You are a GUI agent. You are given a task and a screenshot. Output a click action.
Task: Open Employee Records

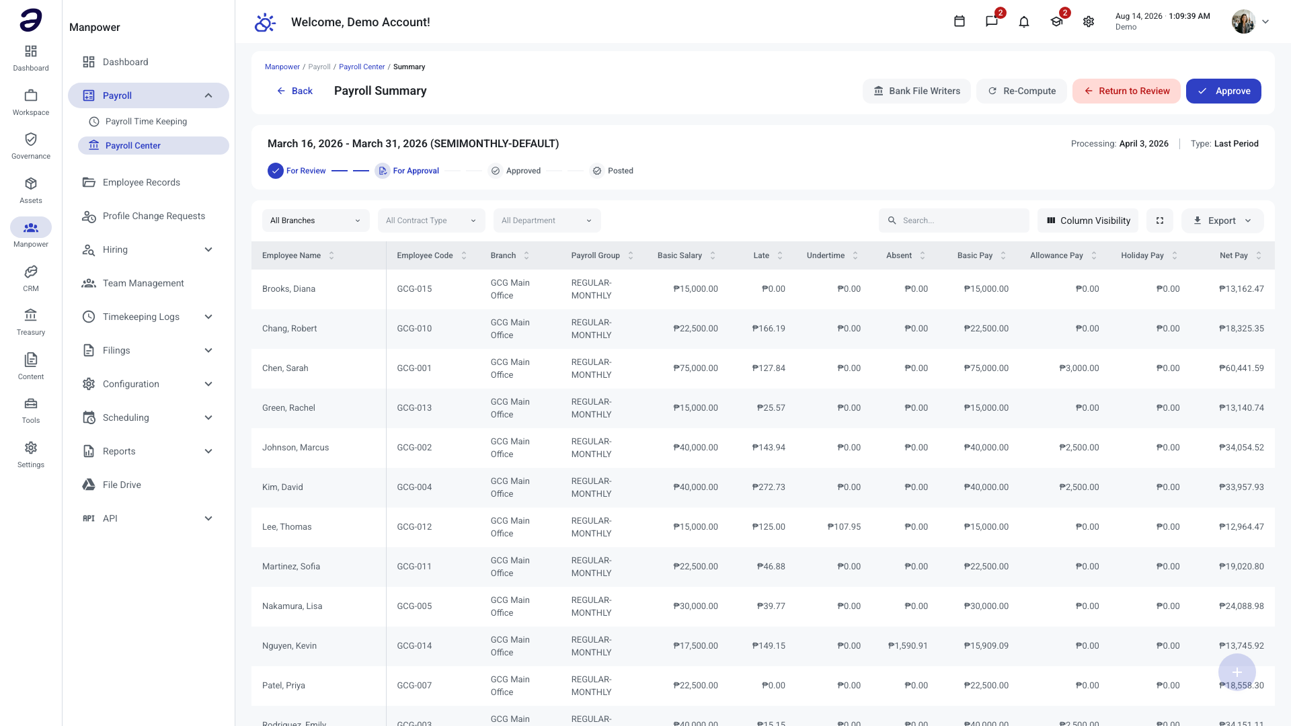click(x=148, y=182)
